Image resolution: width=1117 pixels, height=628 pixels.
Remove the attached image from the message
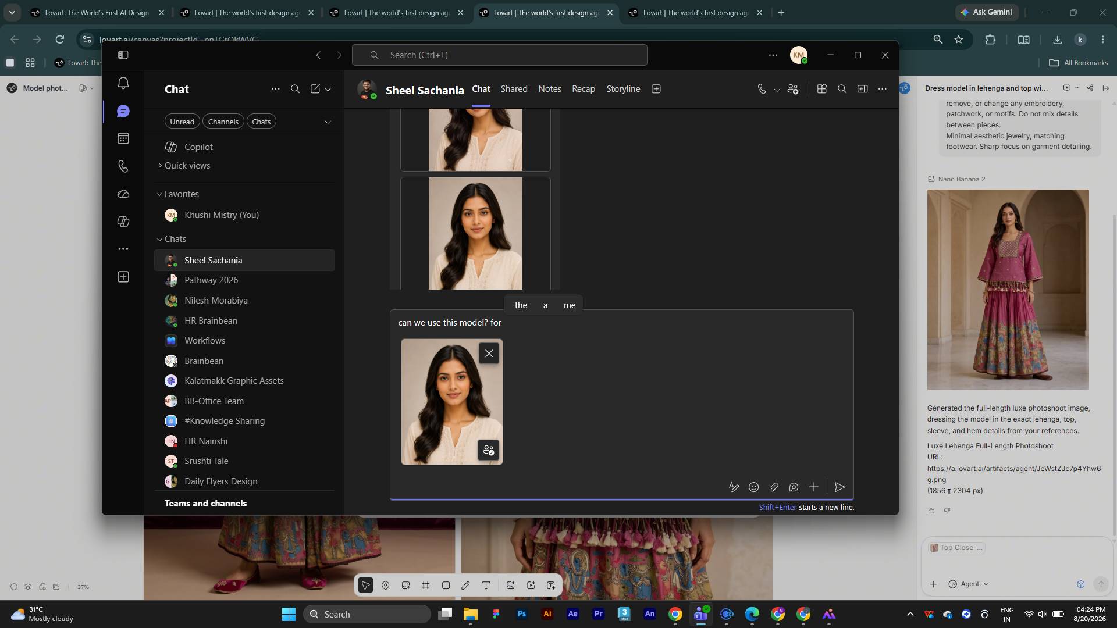[489, 354]
